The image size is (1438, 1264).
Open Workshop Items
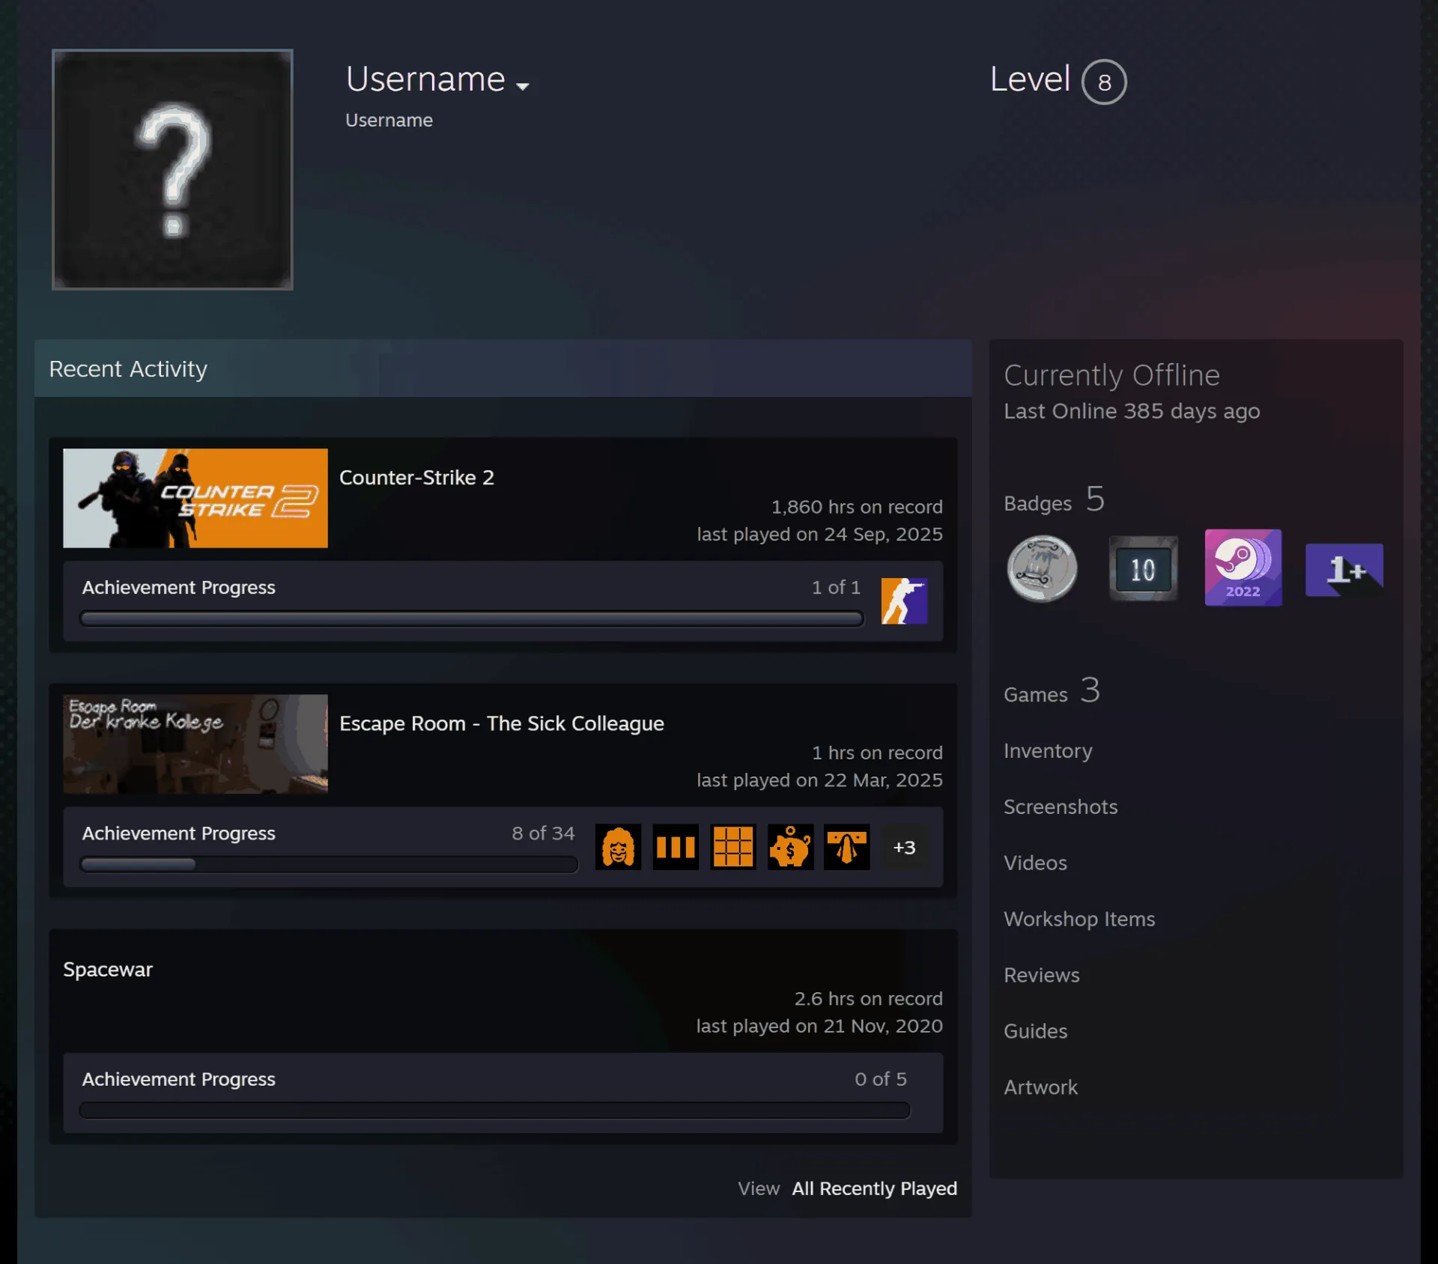click(1079, 919)
